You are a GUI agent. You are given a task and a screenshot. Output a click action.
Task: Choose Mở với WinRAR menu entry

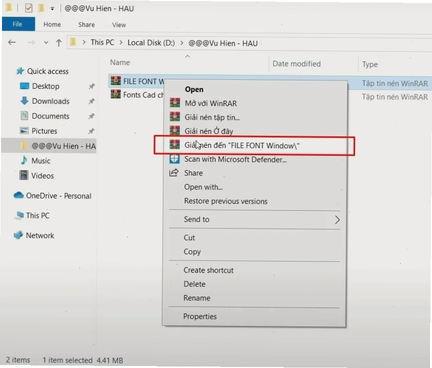pos(211,104)
